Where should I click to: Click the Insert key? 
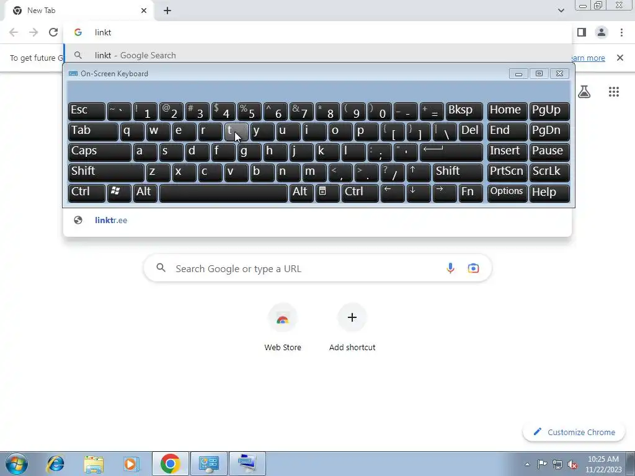507,151
